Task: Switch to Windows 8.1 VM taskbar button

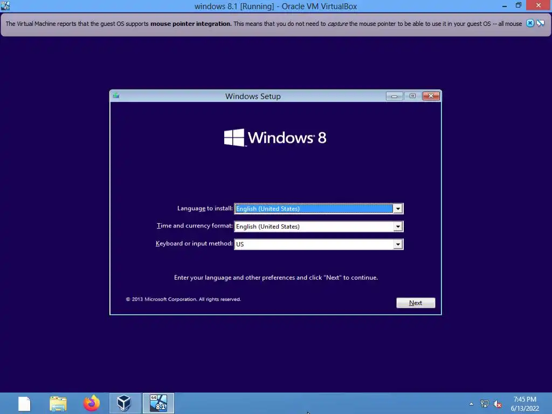Action: click(x=158, y=403)
